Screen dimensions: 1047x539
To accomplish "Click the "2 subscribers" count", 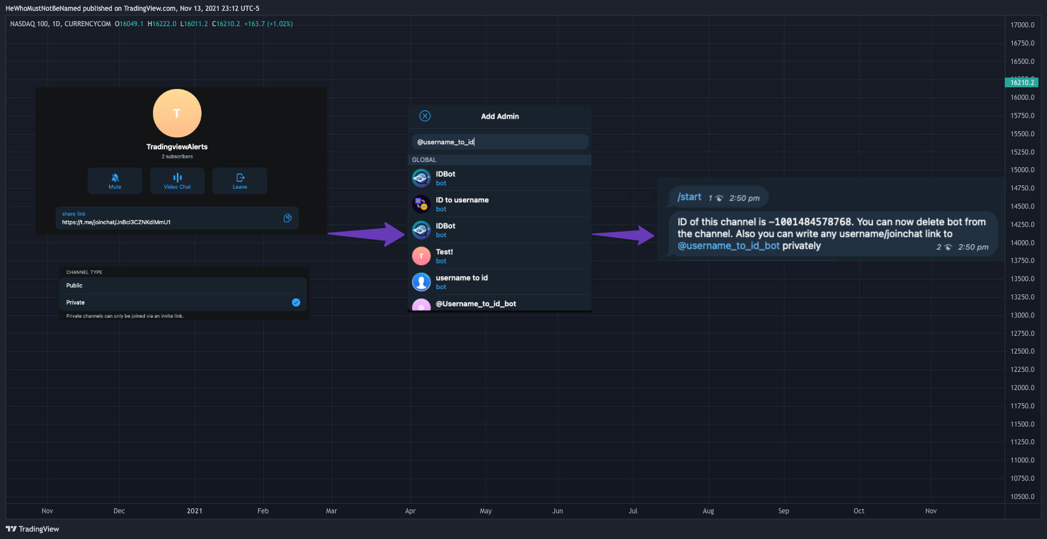I will [177, 156].
